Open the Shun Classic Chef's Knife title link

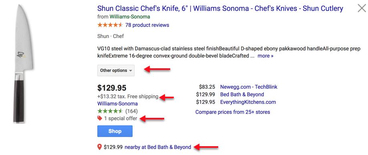click(220, 9)
